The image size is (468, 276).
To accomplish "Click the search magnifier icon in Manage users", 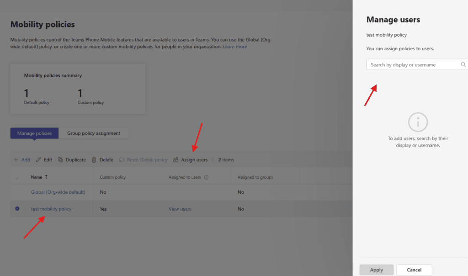I will click(463, 65).
